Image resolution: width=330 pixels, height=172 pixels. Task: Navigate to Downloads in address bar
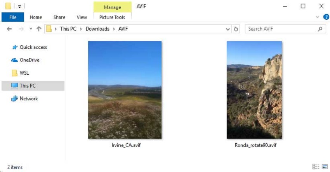[x=97, y=29]
